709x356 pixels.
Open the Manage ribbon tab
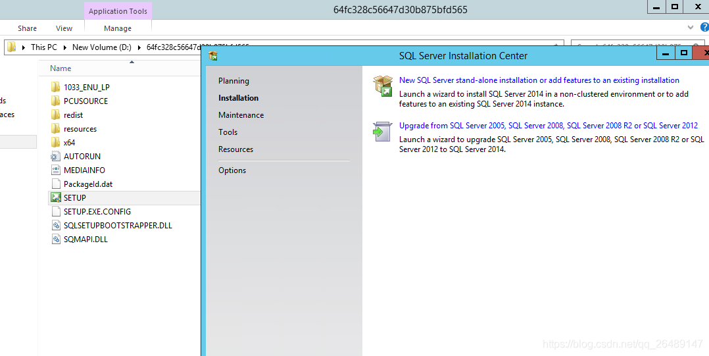click(x=118, y=28)
